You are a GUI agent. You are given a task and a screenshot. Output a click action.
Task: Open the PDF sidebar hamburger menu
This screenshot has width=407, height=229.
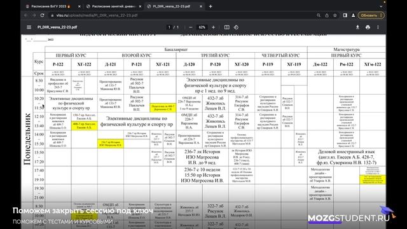coord(29,27)
